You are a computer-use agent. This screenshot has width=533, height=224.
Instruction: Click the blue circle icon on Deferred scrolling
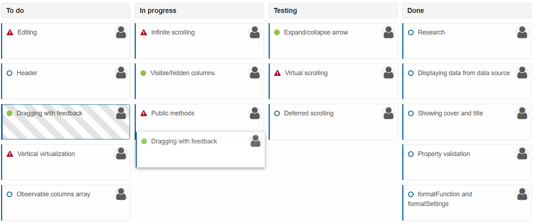(277, 113)
